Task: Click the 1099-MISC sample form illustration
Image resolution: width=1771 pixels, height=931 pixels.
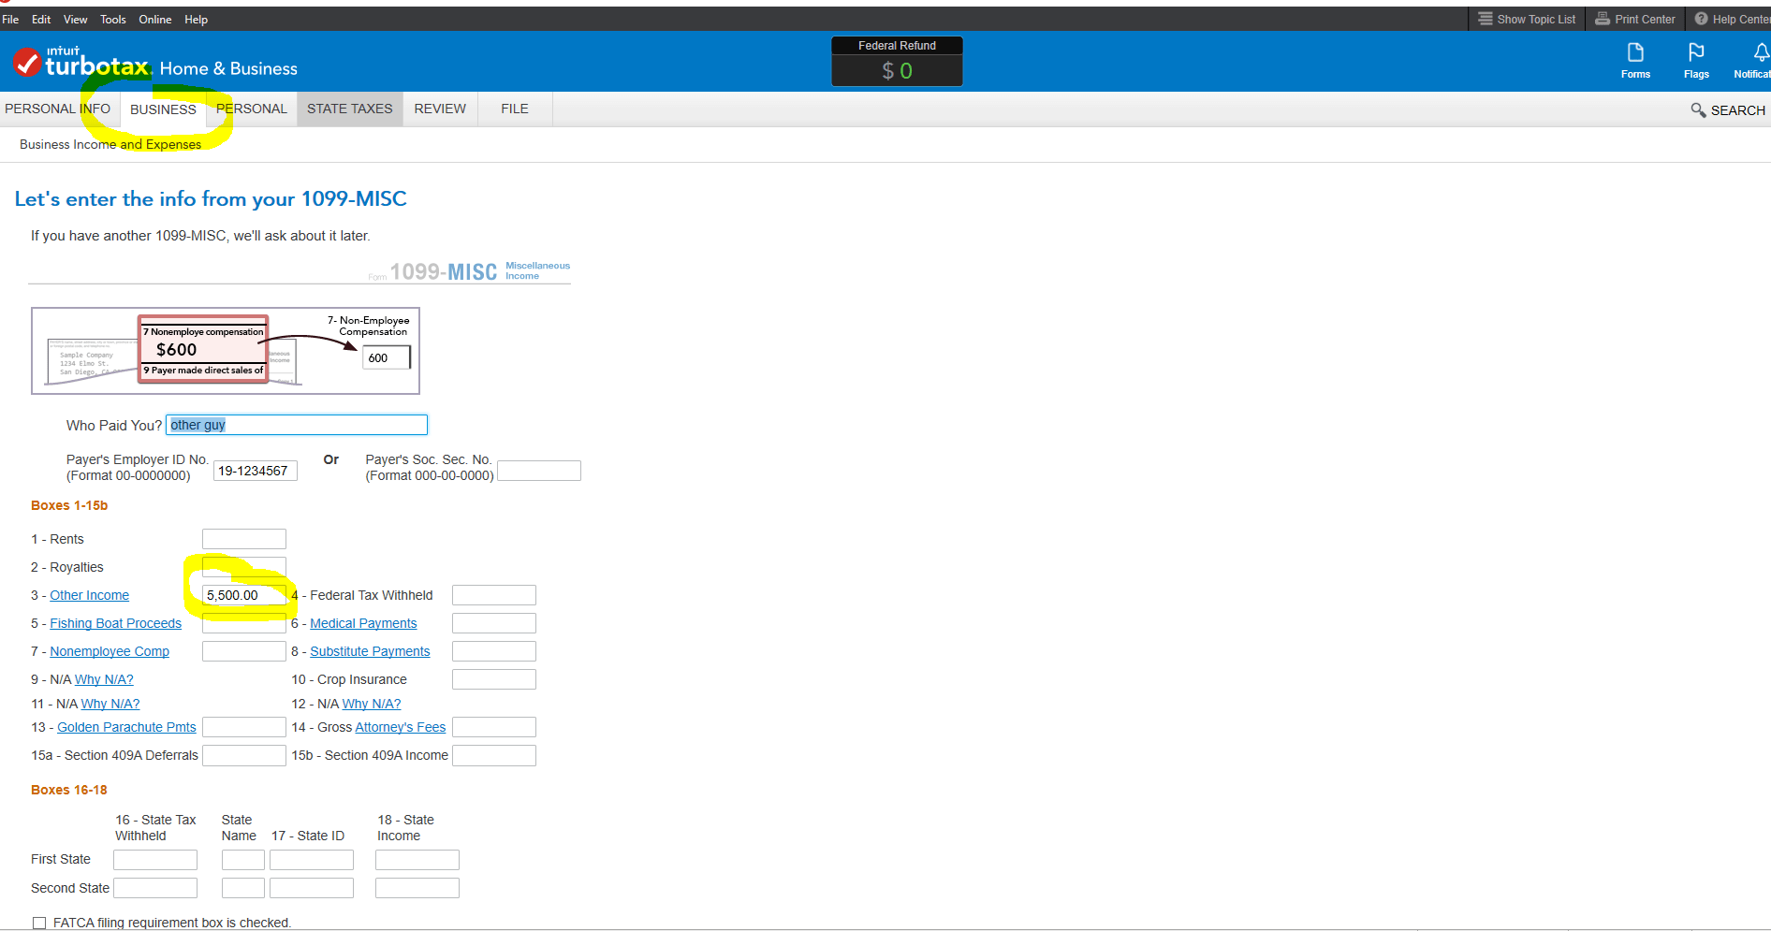Action: pyautogui.click(x=226, y=351)
